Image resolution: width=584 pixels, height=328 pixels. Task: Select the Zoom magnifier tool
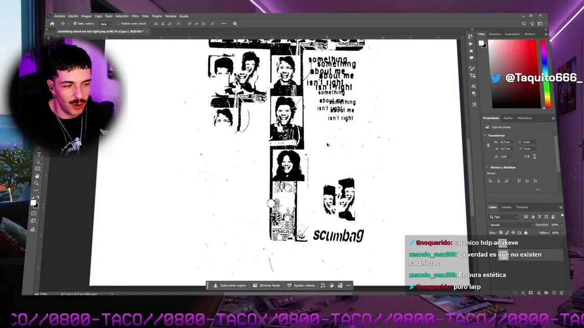[x=36, y=183]
